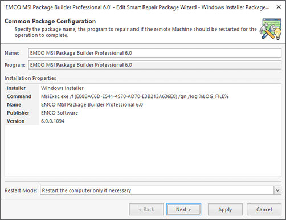
Task: Focus the Name input field
Action: tap(155, 53)
